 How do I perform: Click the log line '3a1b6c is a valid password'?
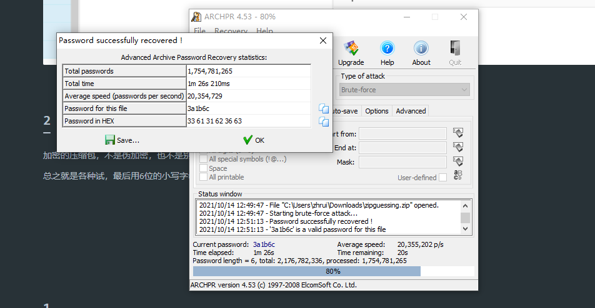click(x=292, y=229)
